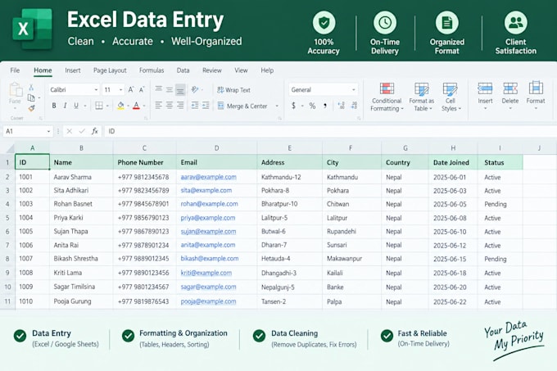
Task: Switch to the View tab
Action: [241, 70]
